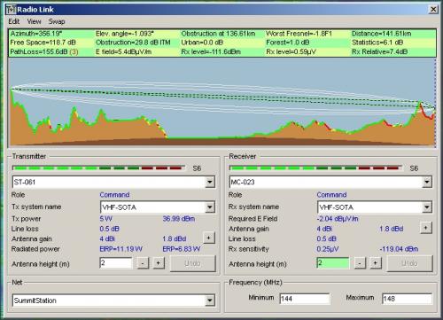Open the Rx system name VHF-SOTA dropdown

(427, 207)
